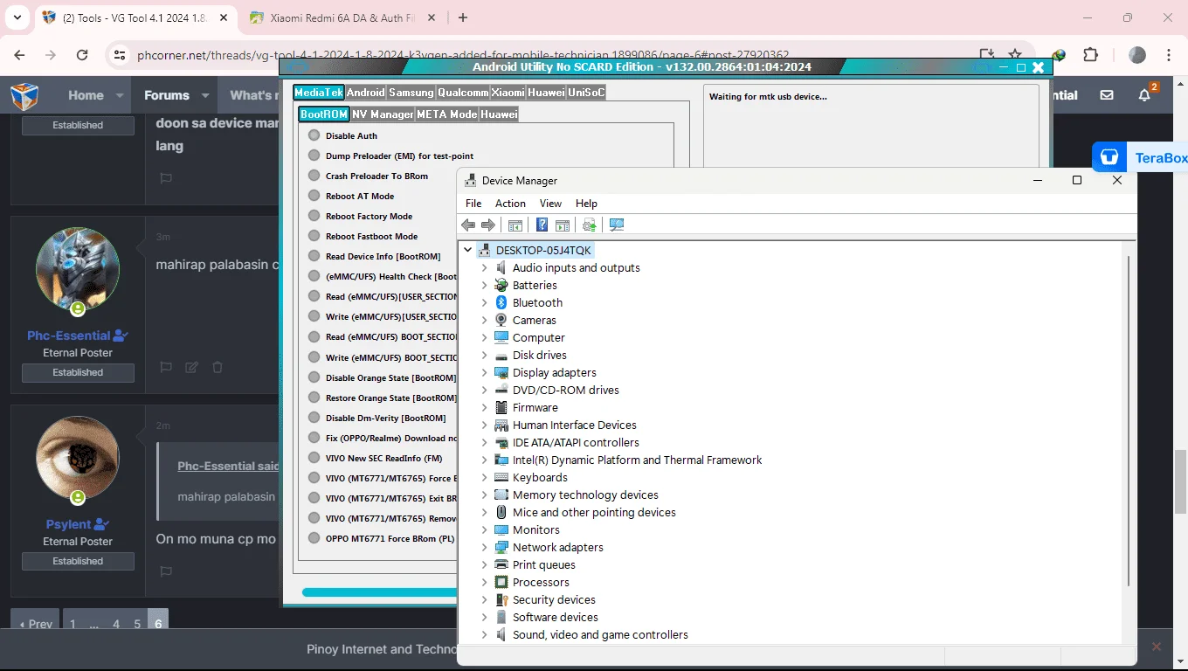
Task: Expand the Network adapters node
Action: (485, 547)
